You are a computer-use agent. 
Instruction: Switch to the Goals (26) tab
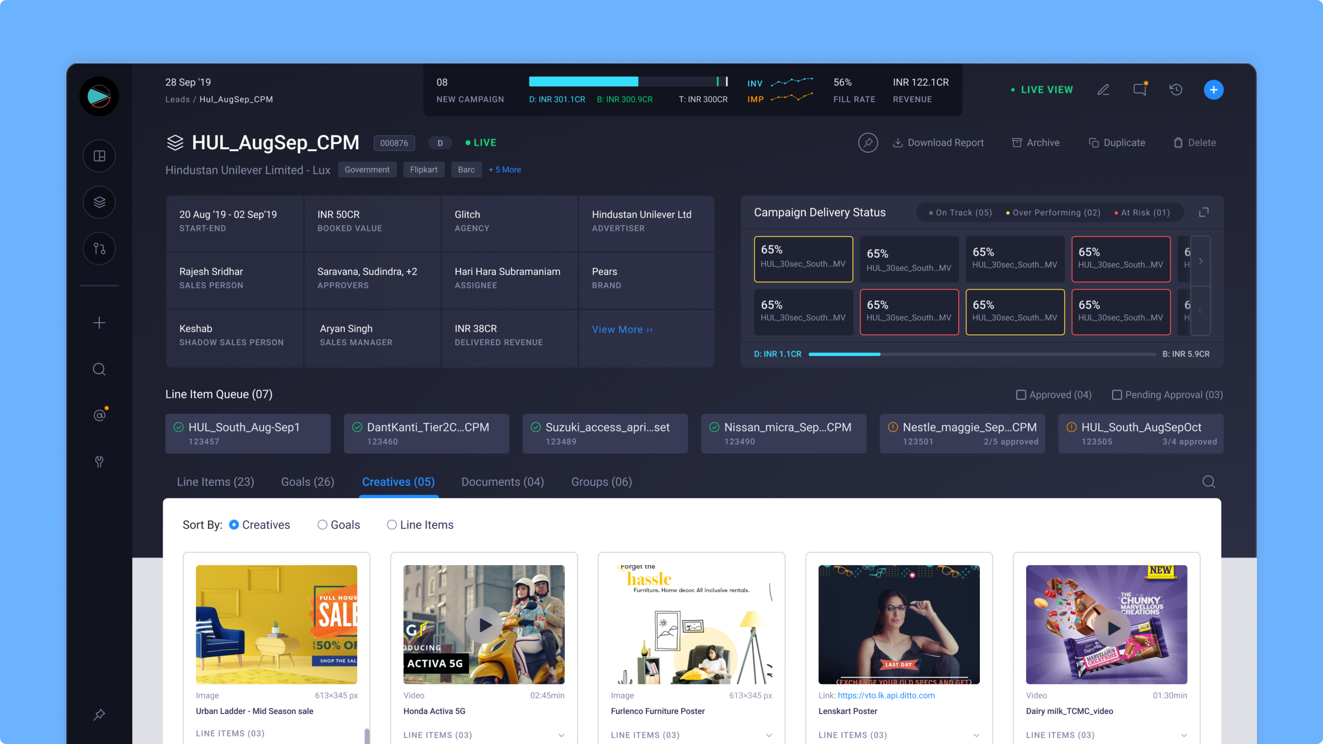pyautogui.click(x=307, y=482)
